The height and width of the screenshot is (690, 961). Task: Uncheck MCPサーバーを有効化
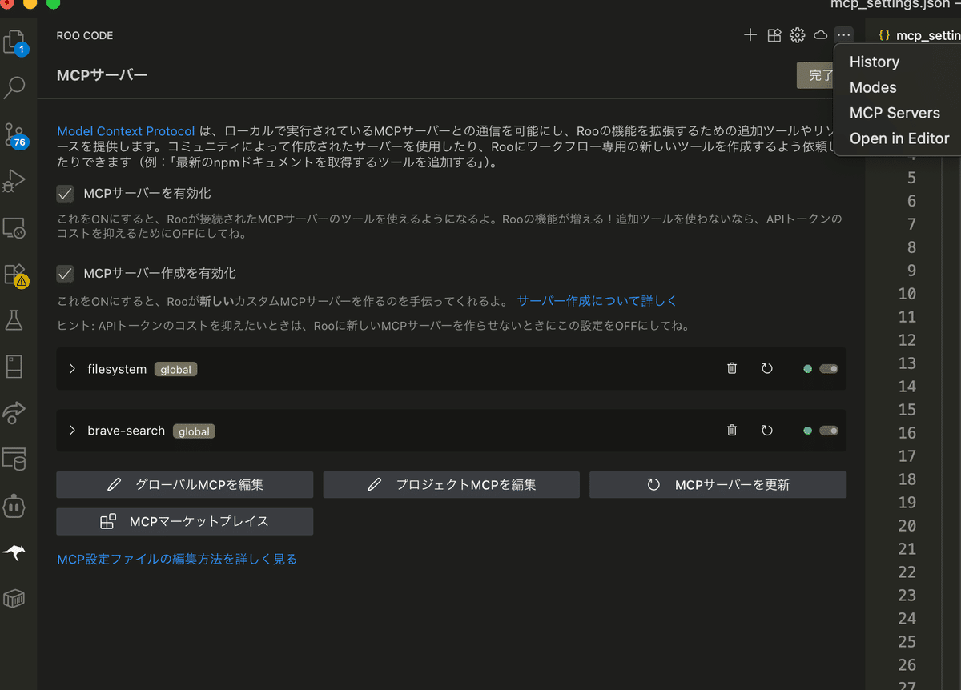(65, 193)
